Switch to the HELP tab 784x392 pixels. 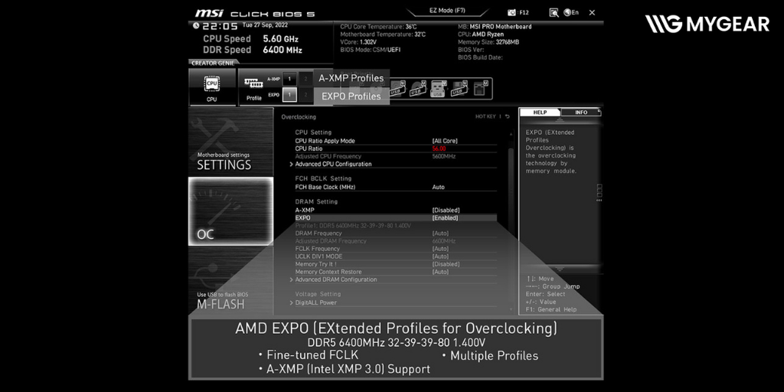(540, 113)
